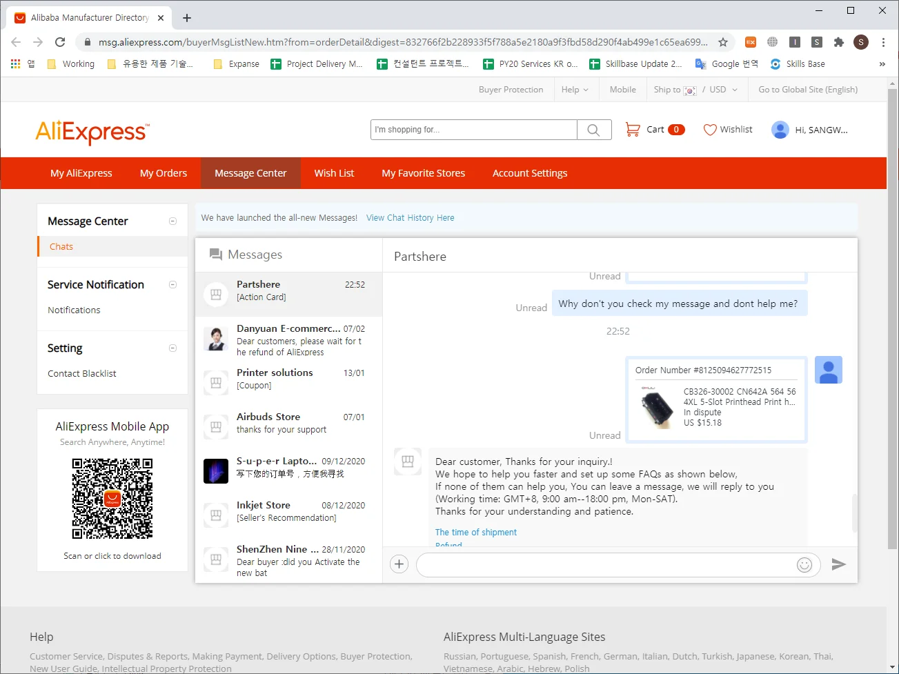Click the seller store avatar beside reply

tap(408, 462)
